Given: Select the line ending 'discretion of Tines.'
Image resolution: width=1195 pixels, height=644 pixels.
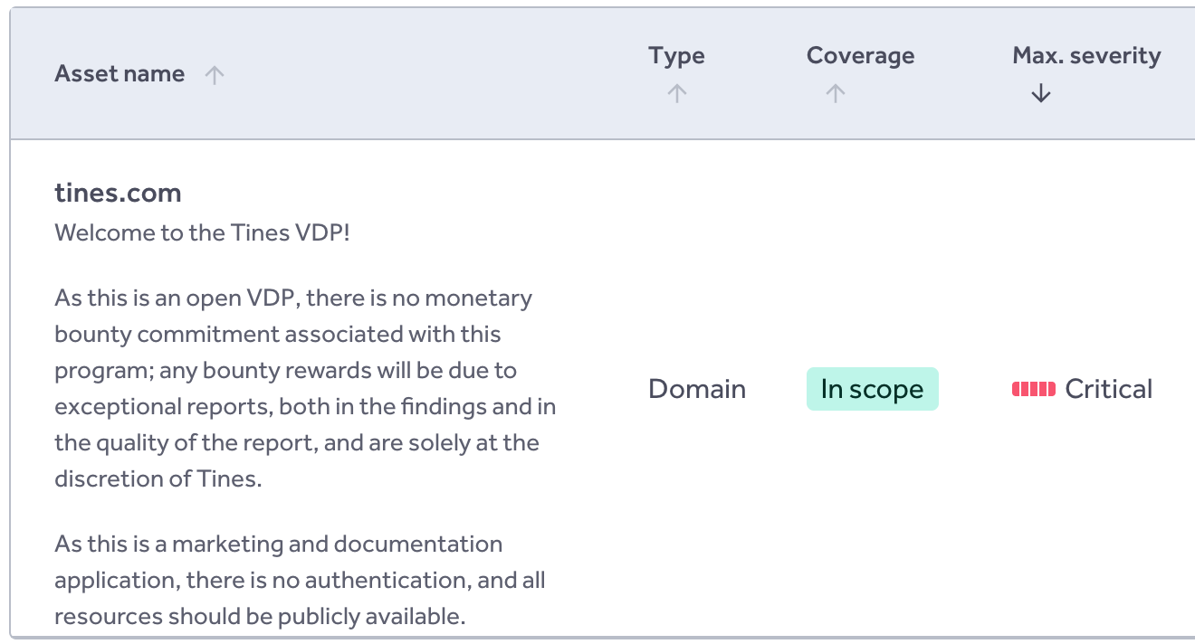Looking at the screenshot, I should pyautogui.click(x=158, y=478).
